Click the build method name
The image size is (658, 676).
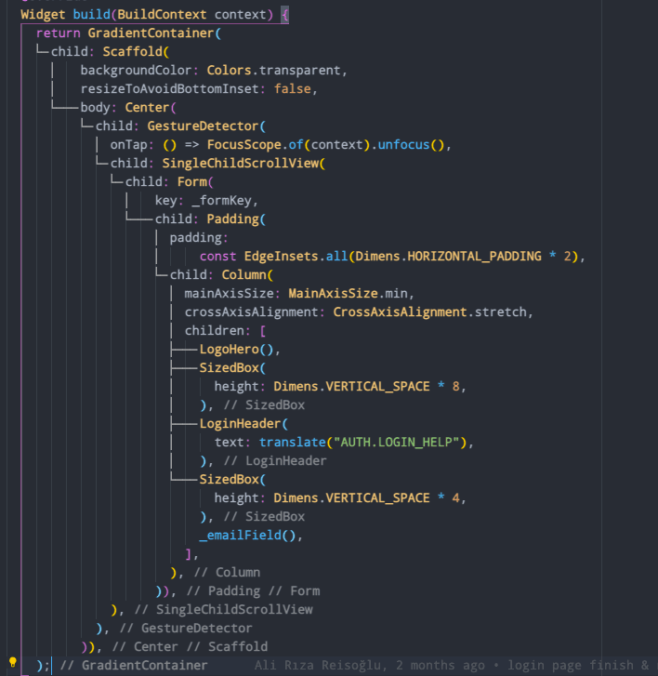[x=91, y=14]
